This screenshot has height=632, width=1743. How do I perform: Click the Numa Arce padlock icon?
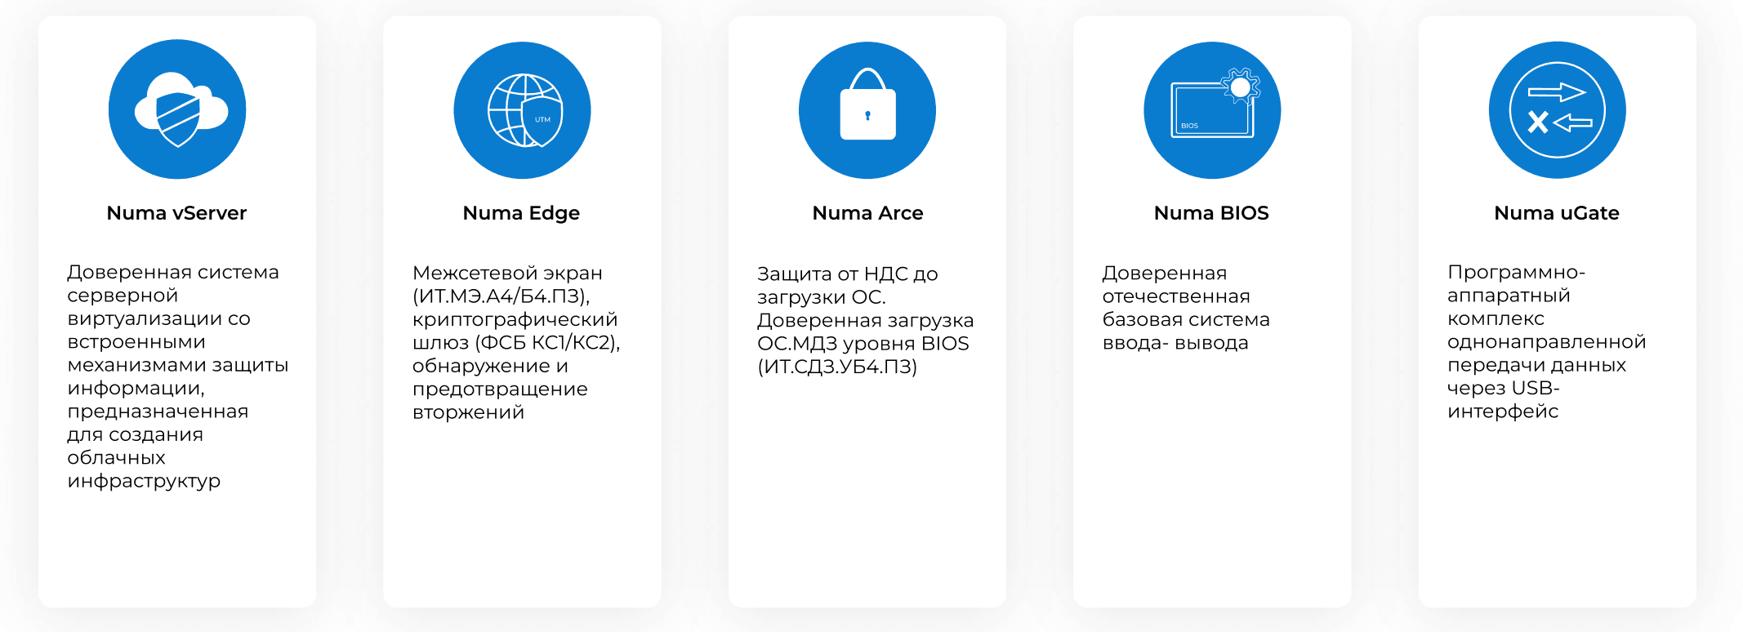pos(867,109)
